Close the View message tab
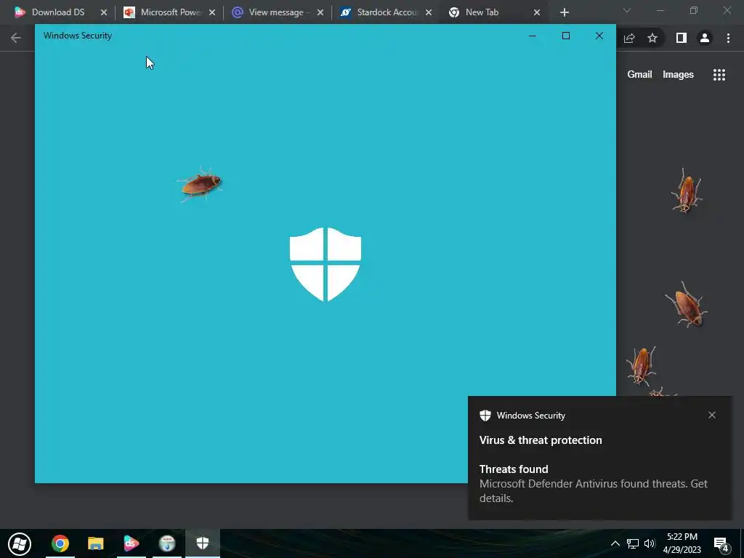This screenshot has height=558, width=744. 320,12
